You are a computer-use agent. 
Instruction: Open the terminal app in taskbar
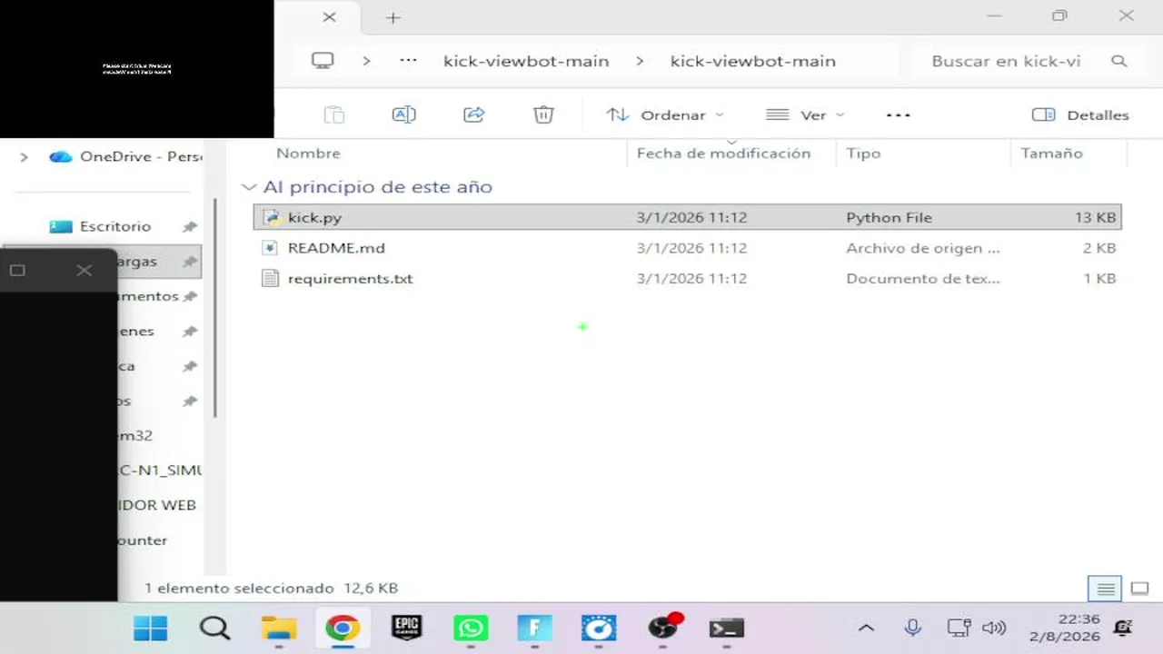[727, 628]
